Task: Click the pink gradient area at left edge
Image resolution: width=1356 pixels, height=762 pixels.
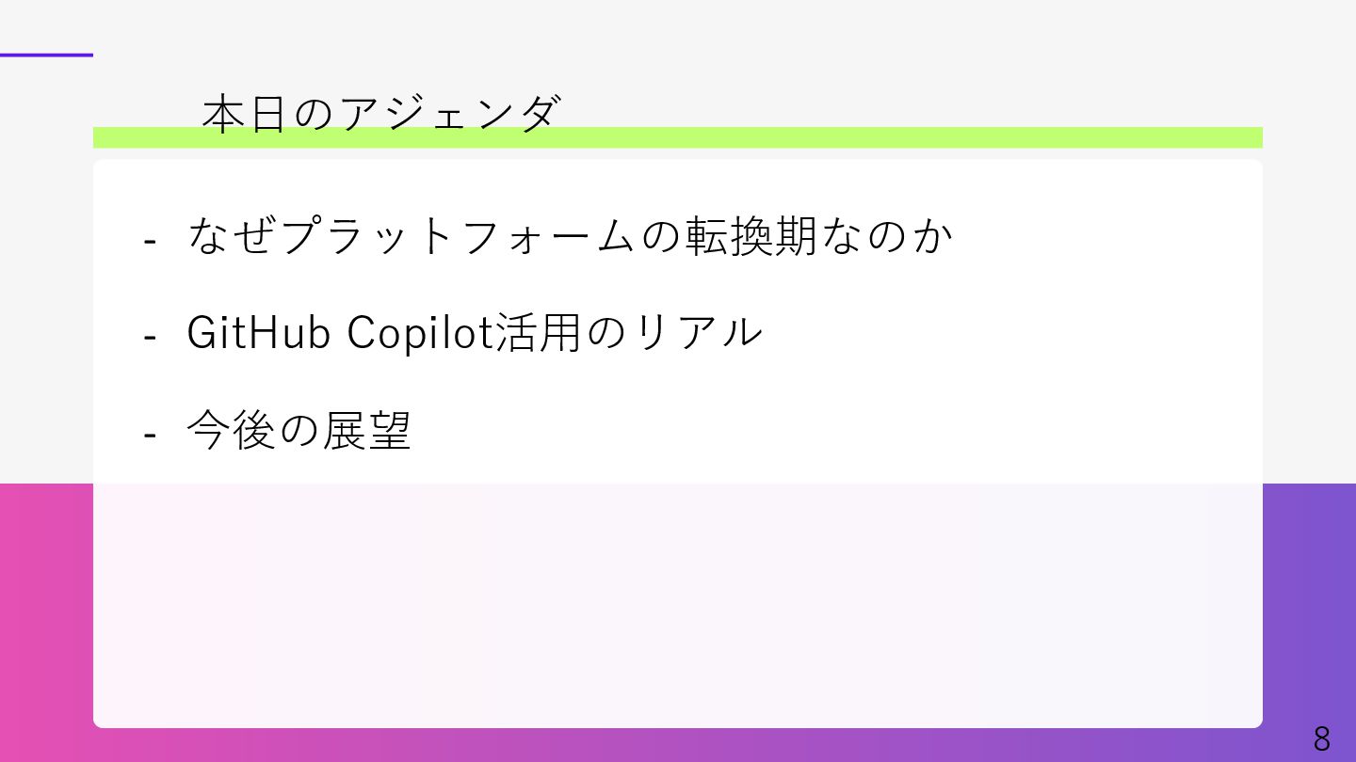Action: [x=46, y=621]
